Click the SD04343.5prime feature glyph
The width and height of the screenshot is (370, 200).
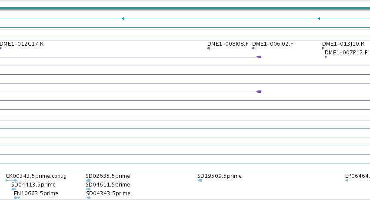click(x=88, y=198)
